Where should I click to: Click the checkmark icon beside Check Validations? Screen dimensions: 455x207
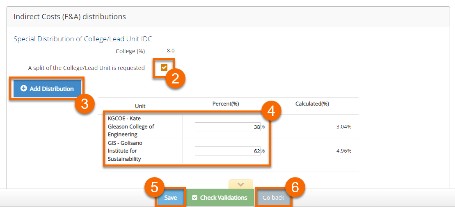[x=194, y=198]
